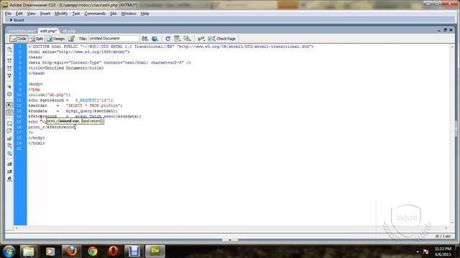This screenshot has height=258, width=460.
Task: Open the Text menu
Action: pos(76,14)
